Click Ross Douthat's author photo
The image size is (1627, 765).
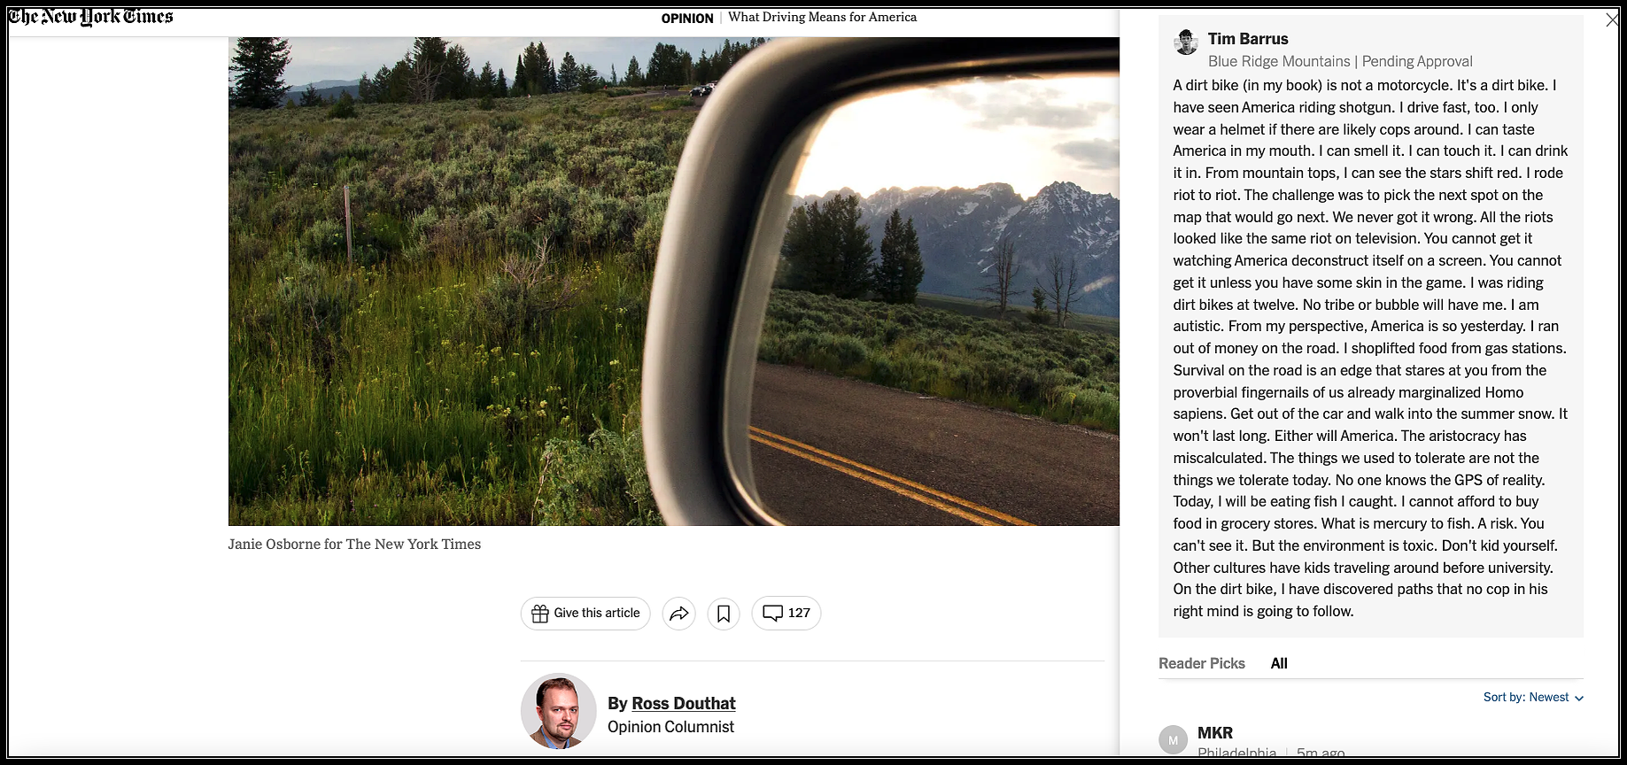558,711
